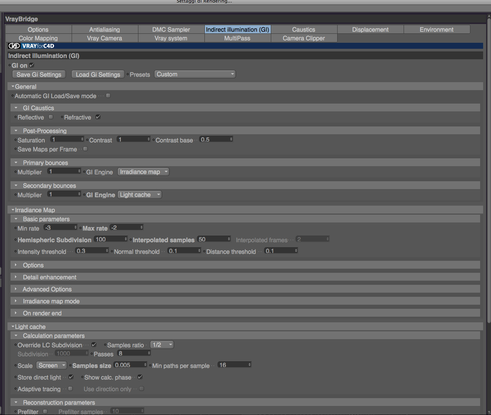Click the Samples size field

[131, 365]
